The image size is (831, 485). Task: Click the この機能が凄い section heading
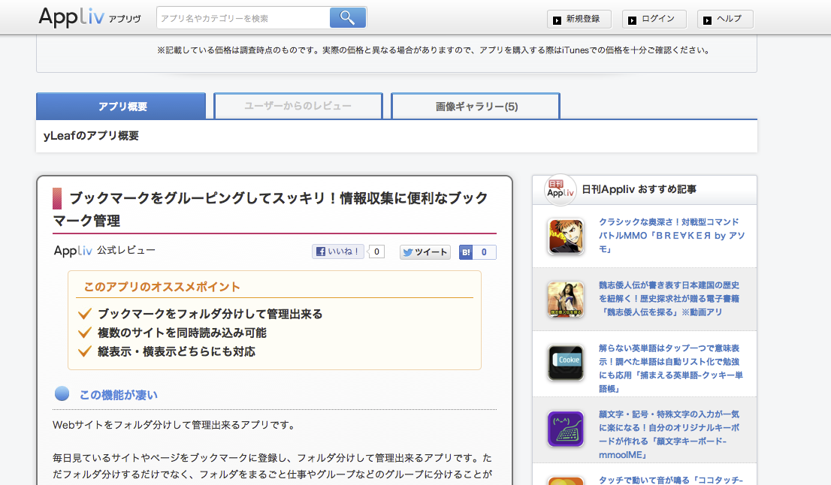[x=118, y=395]
